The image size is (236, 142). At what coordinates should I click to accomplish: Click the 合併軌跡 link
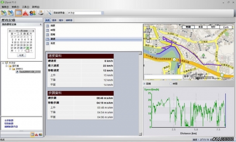click(9, 120)
